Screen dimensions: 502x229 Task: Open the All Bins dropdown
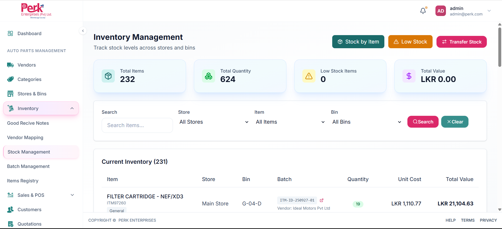pyautogui.click(x=367, y=122)
